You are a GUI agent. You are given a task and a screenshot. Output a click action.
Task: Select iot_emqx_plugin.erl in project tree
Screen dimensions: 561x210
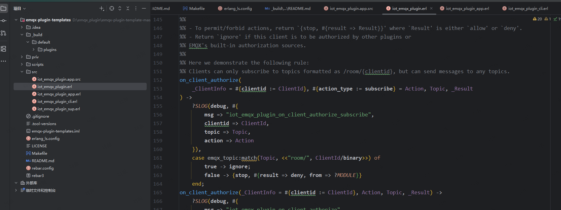[55, 86]
